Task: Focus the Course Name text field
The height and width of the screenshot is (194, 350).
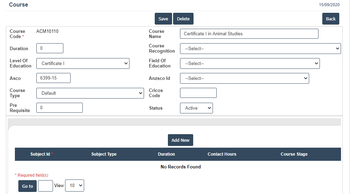Action: (249, 34)
